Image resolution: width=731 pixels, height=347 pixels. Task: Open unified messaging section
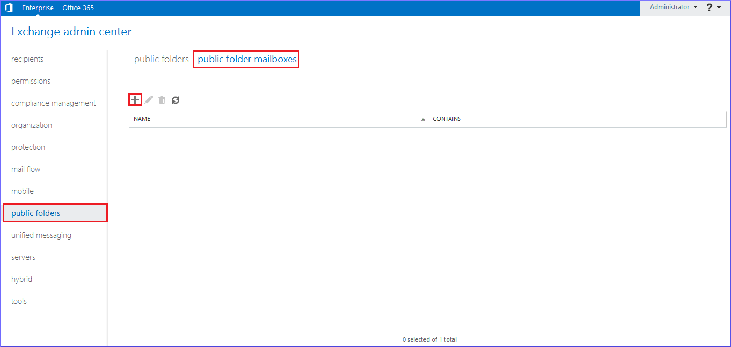tap(41, 235)
